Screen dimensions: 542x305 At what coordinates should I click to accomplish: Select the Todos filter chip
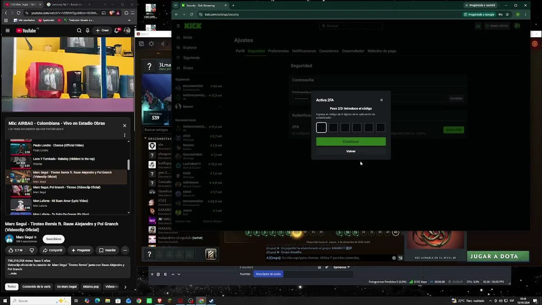coord(11,287)
